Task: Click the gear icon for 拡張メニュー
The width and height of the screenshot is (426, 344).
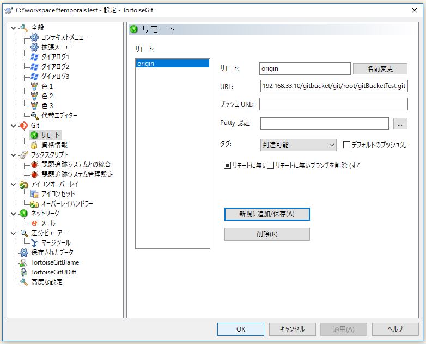Action: click(34, 47)
